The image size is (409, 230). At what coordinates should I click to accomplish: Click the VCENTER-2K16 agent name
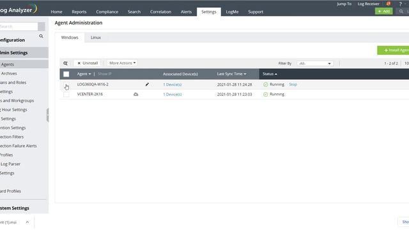coord(90,94)
